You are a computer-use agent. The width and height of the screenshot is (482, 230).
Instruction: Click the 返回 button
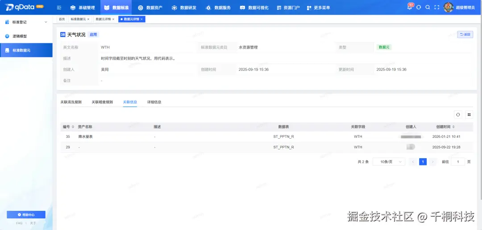pos(465,34)
